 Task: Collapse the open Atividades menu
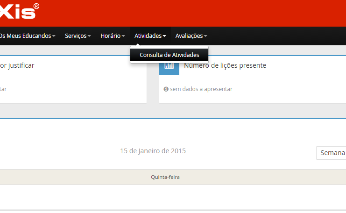coord(150,36)
